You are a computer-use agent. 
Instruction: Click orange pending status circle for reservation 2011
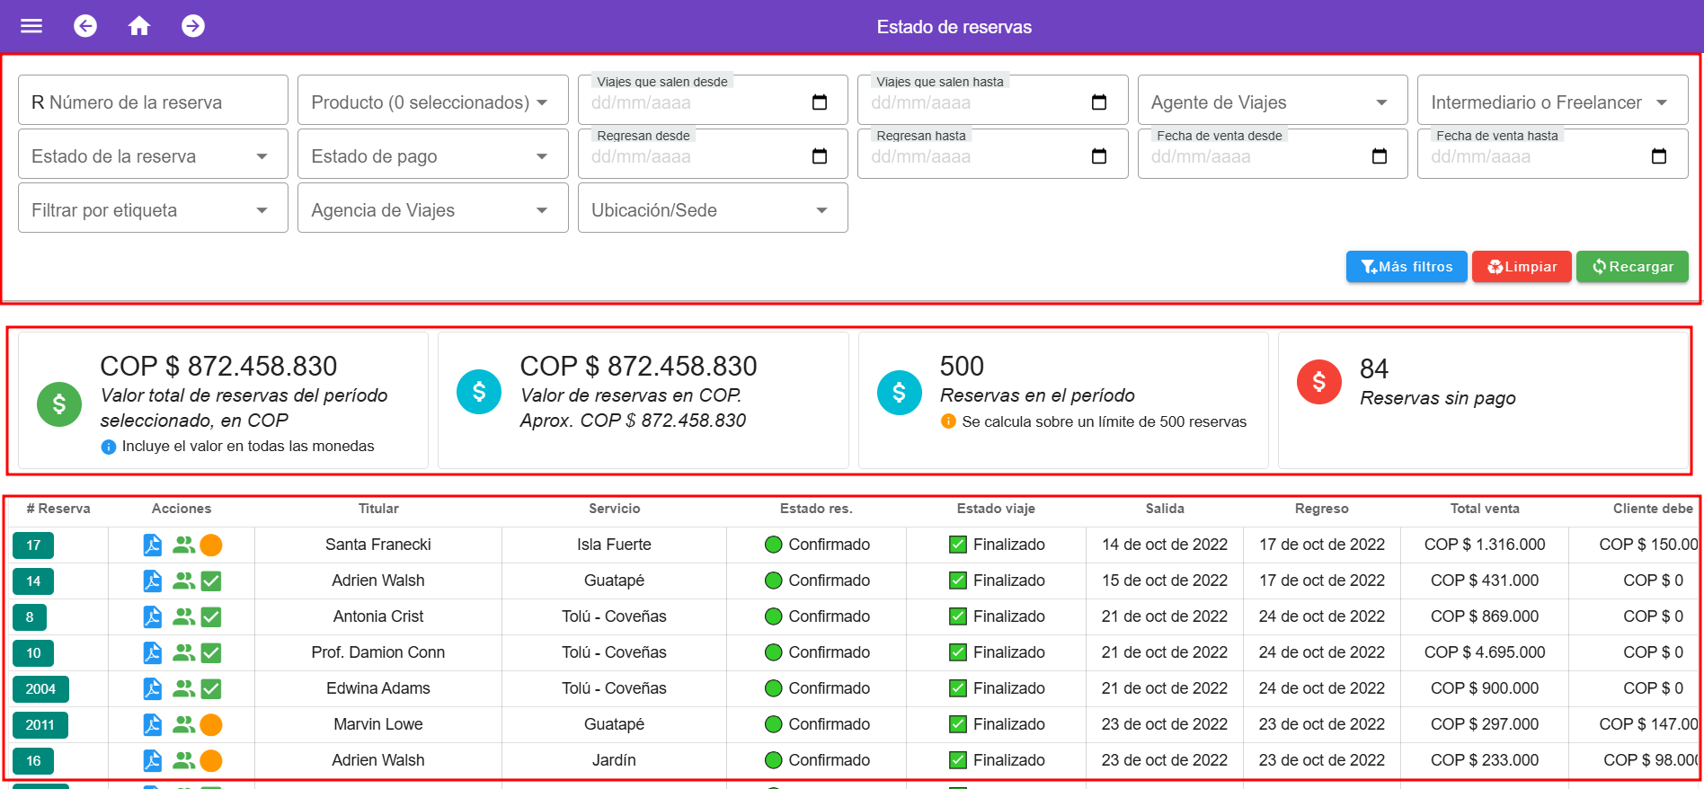[211, 724]
